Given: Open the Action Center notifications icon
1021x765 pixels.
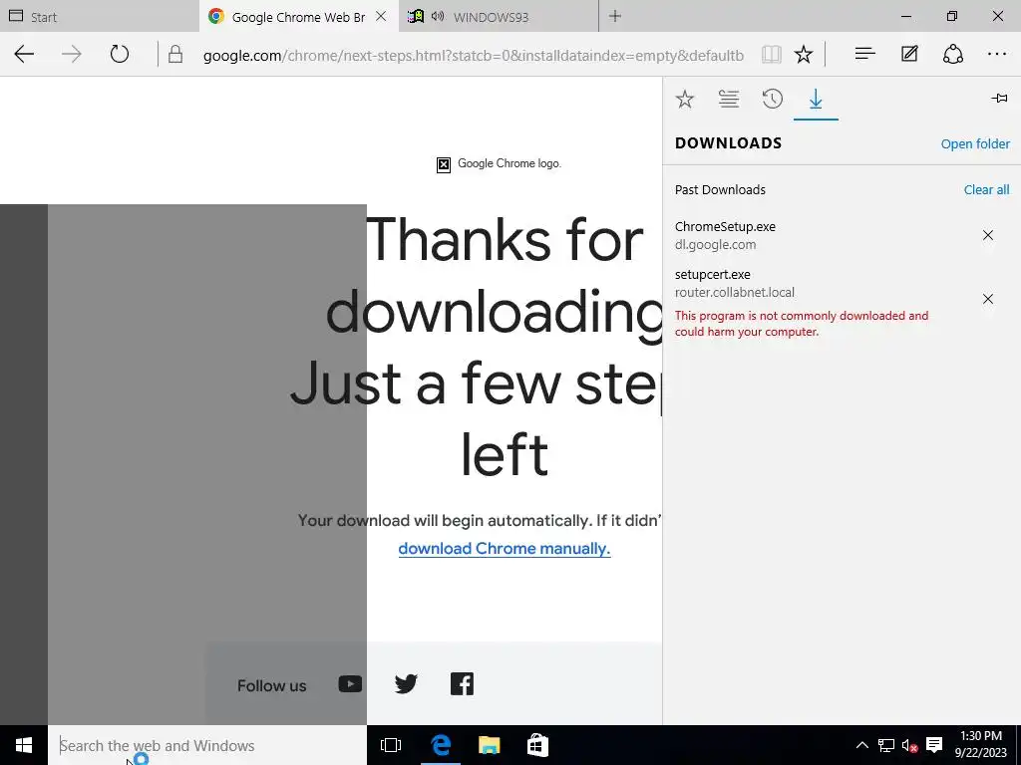Looking at the screenshot, I should pyautogui.click(x=934, y=745).
